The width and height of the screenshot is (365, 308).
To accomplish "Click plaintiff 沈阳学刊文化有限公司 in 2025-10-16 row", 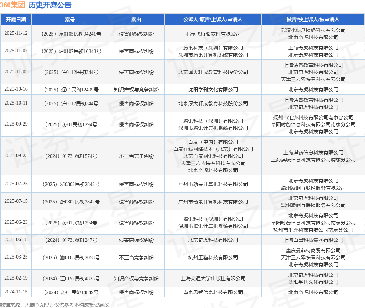I will click(x=213, y=89).
